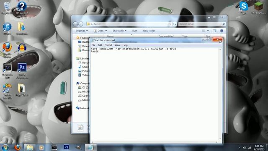Close the Start.bat Notepad window
The image size is (268, 151).
pos(218,39)
